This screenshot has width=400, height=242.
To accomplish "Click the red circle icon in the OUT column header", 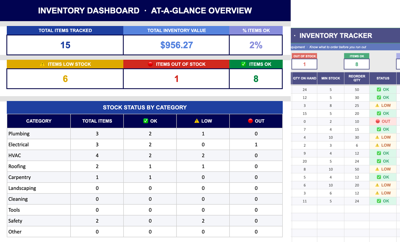I will point(250,121).
